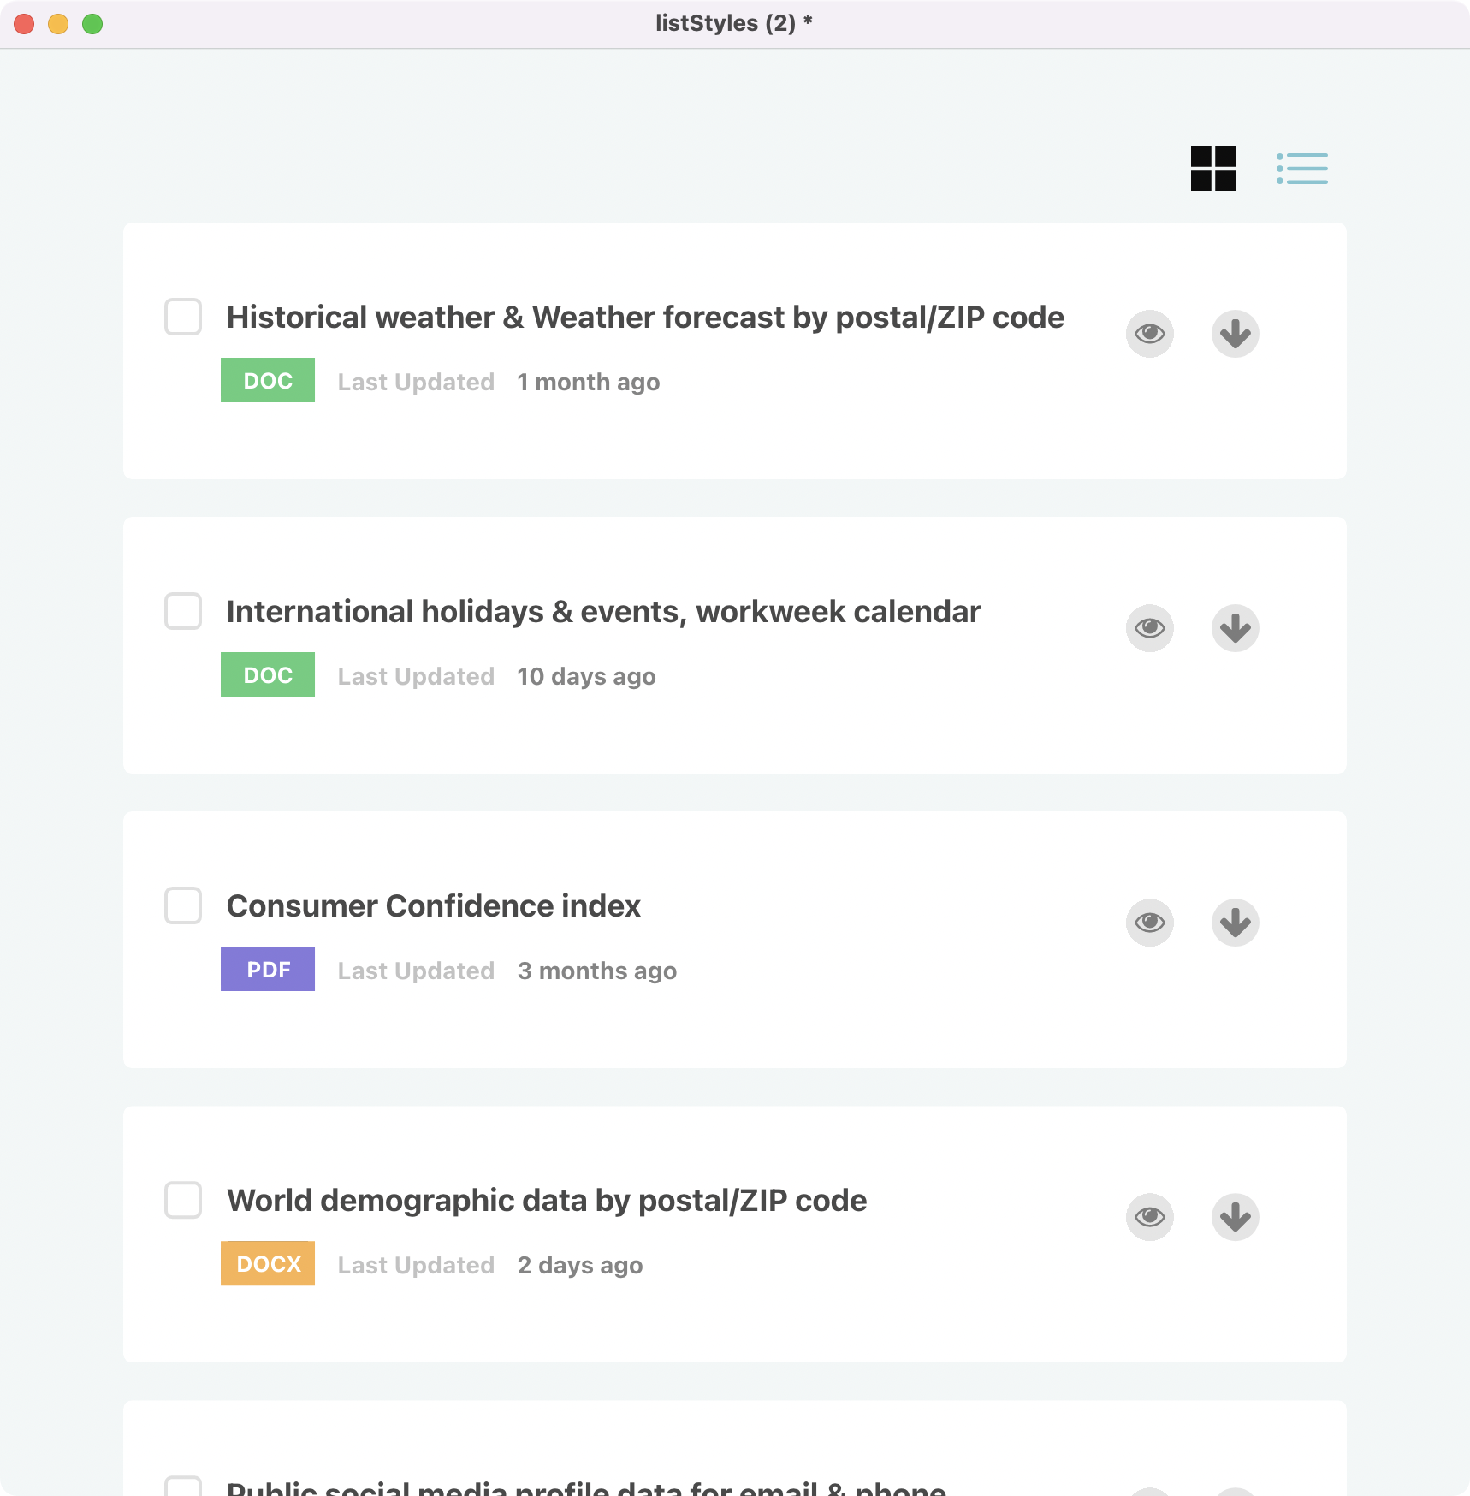1470x1496 pixels.
Task: Select the International holidays item checkbox
Action: click(183, 611)
